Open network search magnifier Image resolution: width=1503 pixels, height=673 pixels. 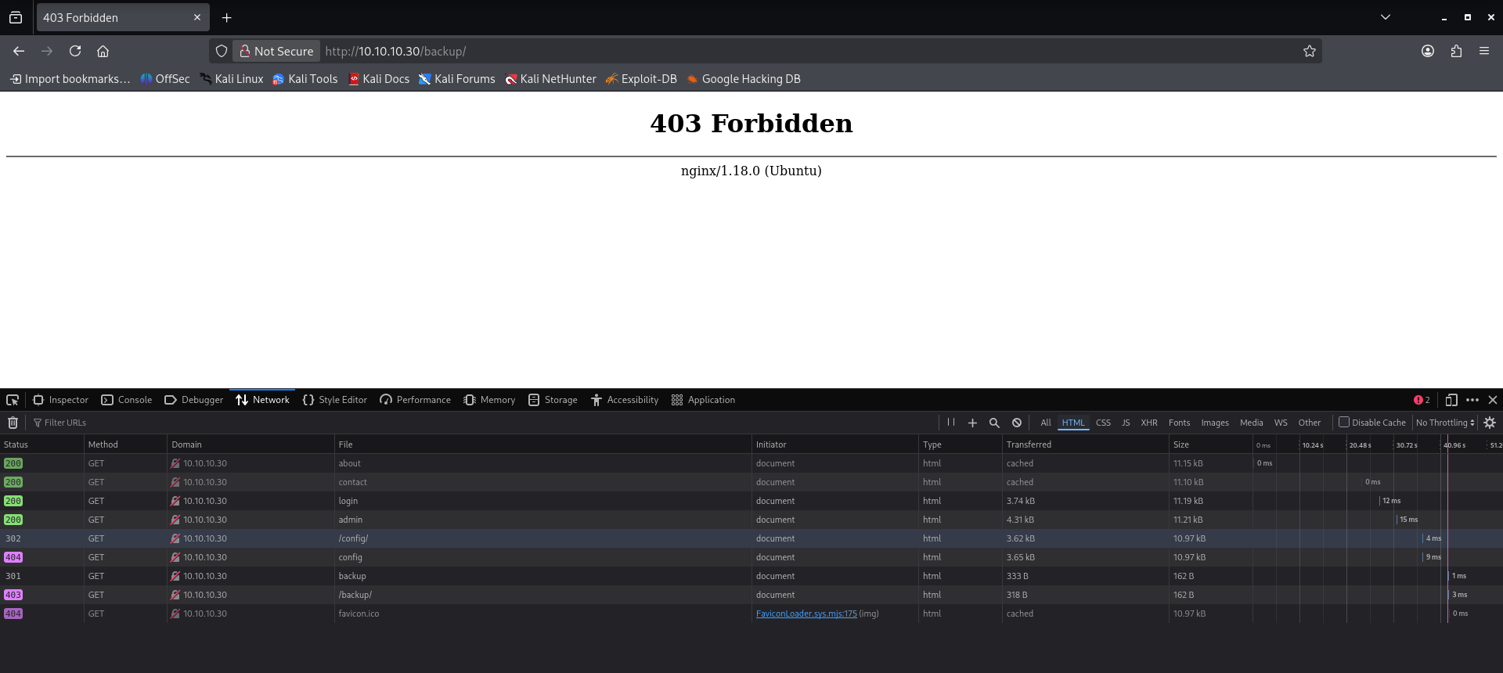click(994, 423)
